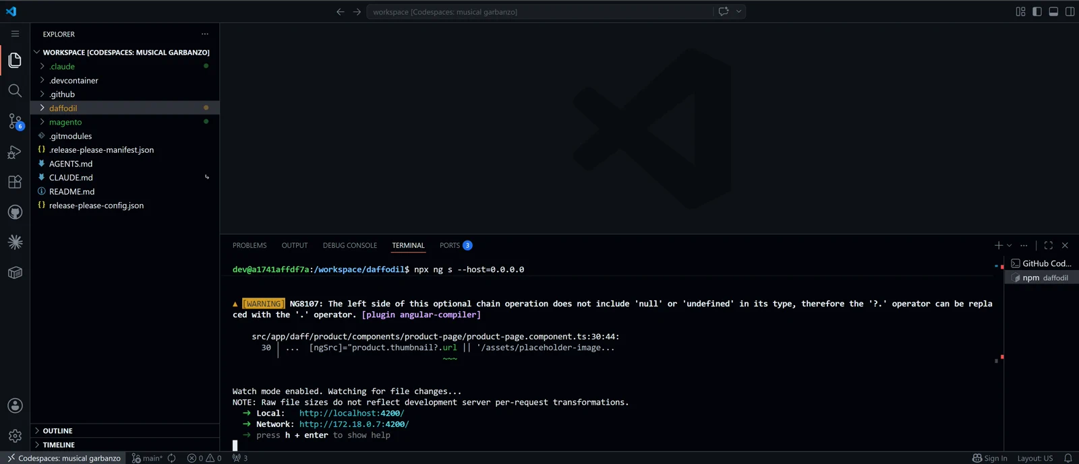The width and height of the screenshot is (1079, 464).
Task: Create a new terminal with plus icon
Action: pos(999,245)
